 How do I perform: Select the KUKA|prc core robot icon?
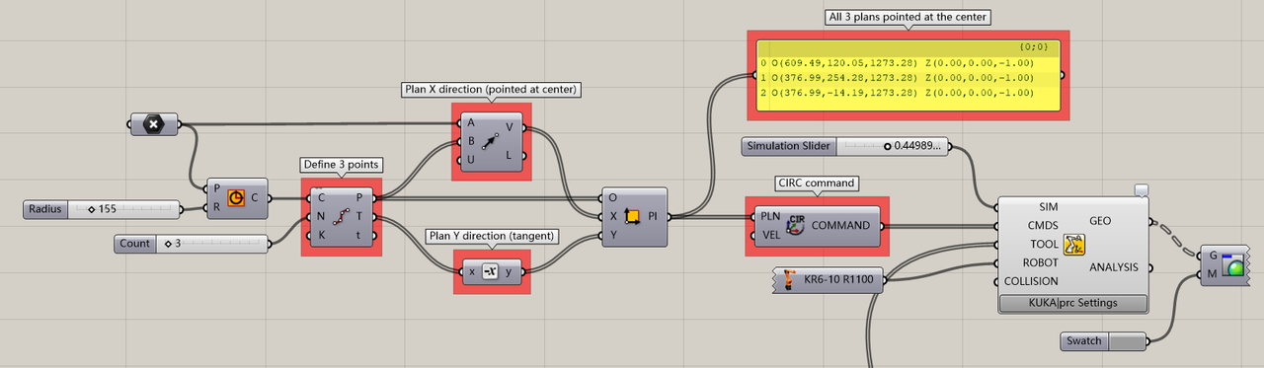click(1073, 245)
